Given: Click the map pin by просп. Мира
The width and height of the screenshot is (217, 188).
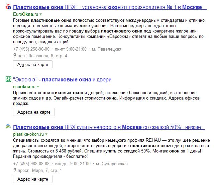Looking at the screenshot, I should 15,170.
